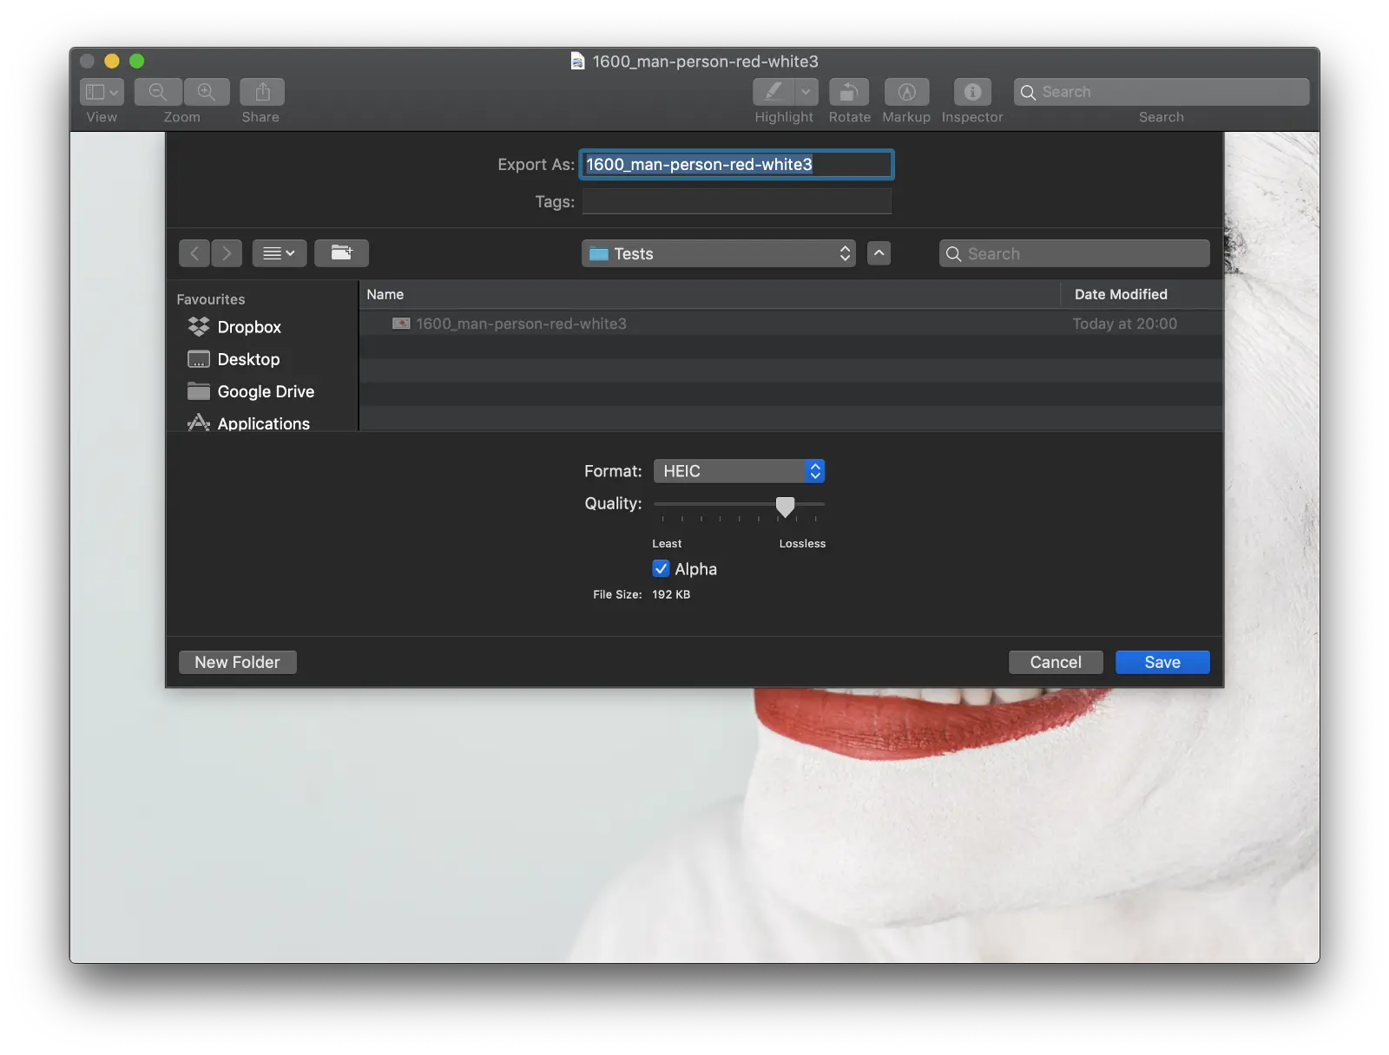Click the New Folder button
Viewport: 1389px width, 1055px height.
[237, 662]
